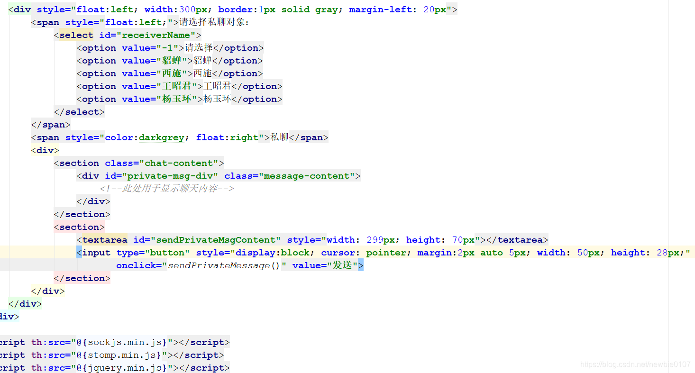Viewport: 695px width, 373px height.
Task: Click the option line for 王昭君
Action: [179, 86]
